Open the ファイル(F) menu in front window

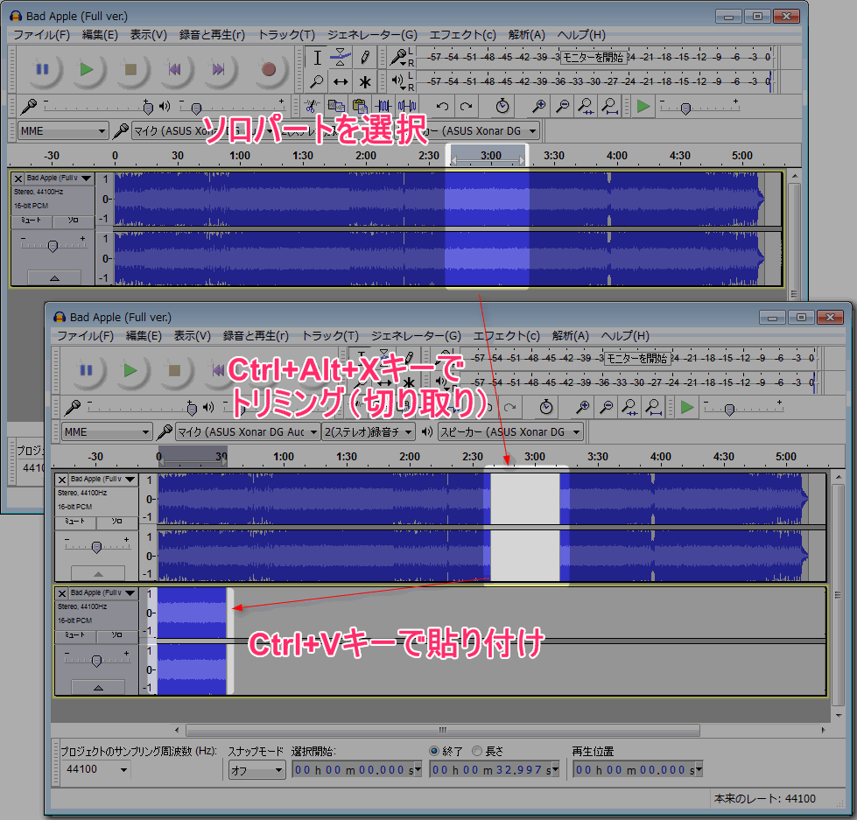[85, 335]
